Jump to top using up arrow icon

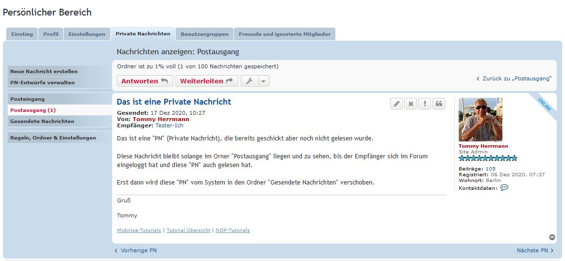point(552,237)
